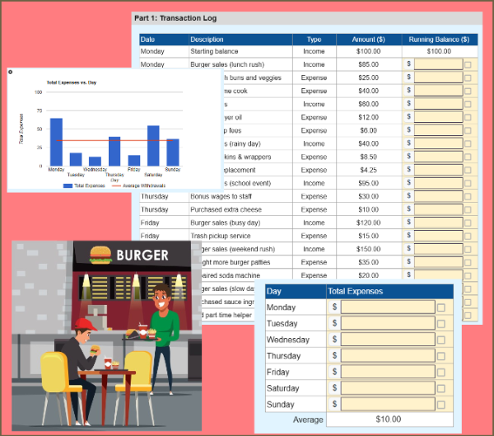Click the balance field in the $35.00 burger patties row
Viewport: 494px width, 436px height.
438,262
